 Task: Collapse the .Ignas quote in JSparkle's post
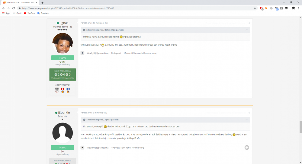[84, 120]
